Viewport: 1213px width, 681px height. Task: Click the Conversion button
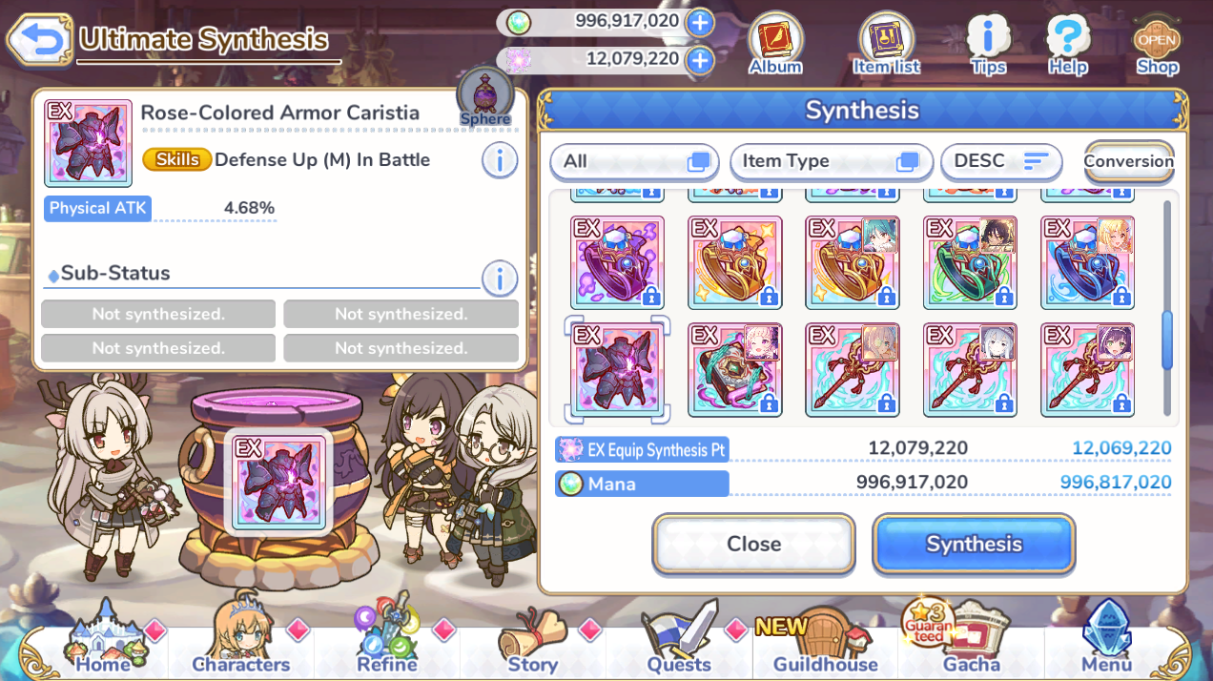(x=1128, y=161)
